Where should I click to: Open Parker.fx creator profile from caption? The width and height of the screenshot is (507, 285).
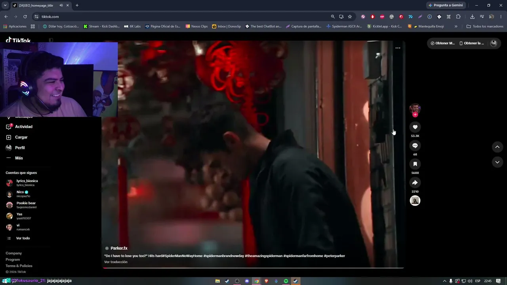[119, 248]
